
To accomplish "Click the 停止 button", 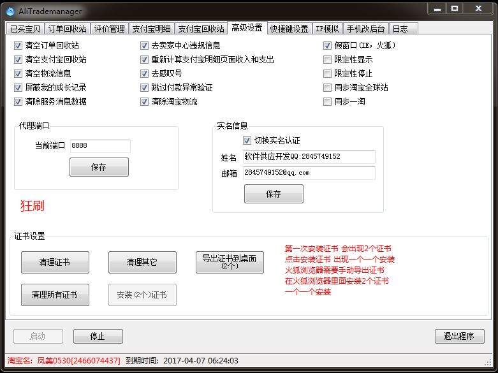I will coord(98,336).
